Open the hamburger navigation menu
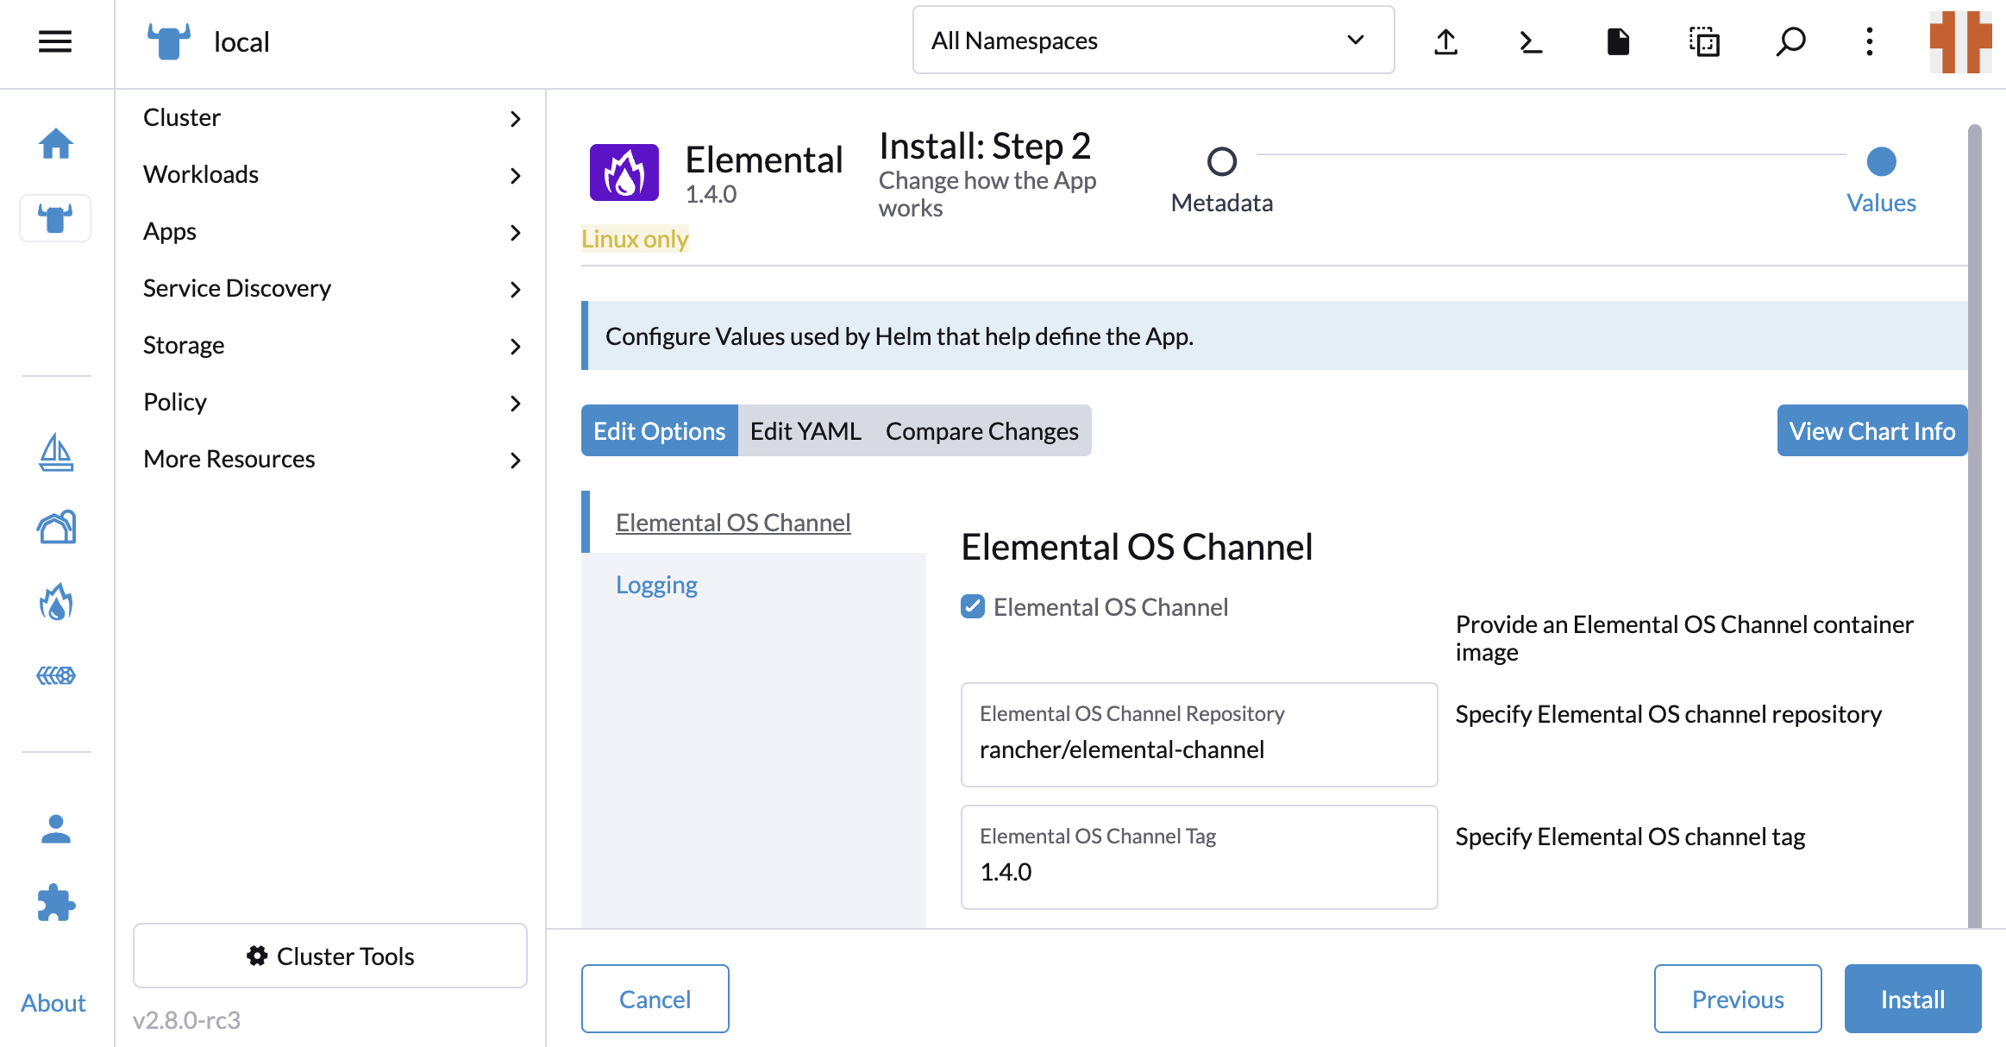The width and height of the screenshot is (2006, 1047). pos(55,41)
